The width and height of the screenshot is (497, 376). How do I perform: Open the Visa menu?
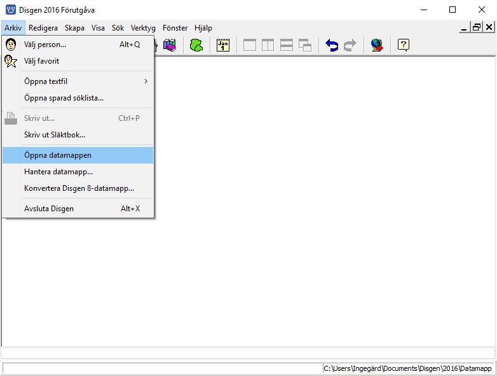click(98, 28)
